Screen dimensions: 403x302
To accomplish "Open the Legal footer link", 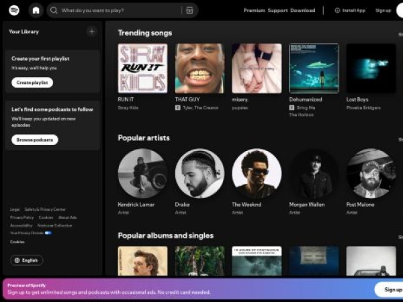I will 15,209.
